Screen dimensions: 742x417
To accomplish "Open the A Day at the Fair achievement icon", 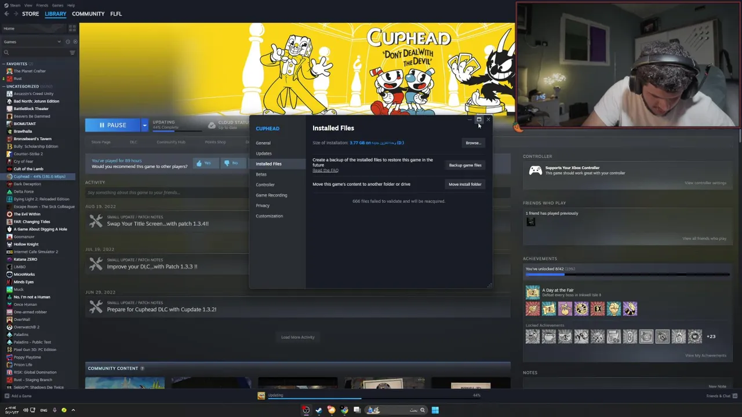I will tap(532, 292).
